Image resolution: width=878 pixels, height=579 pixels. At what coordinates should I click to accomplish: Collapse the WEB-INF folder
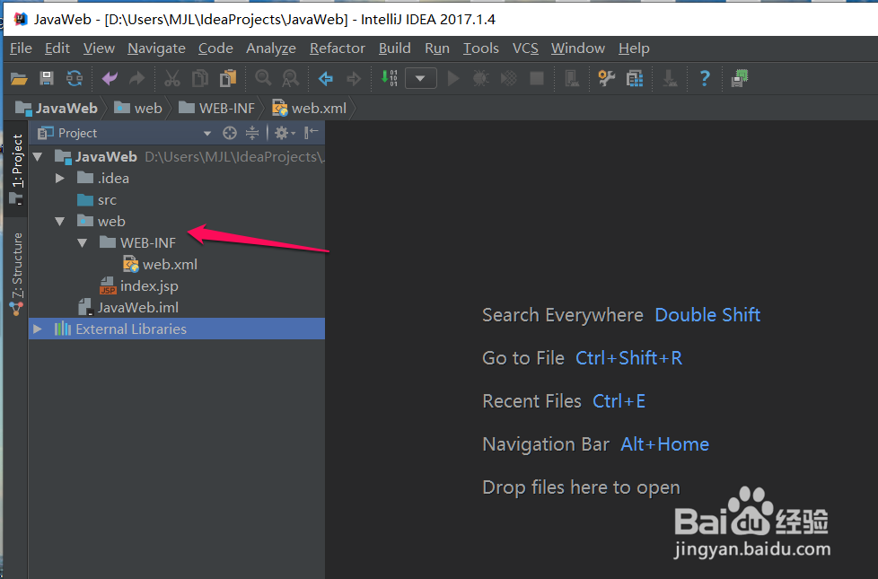(83, 243)
